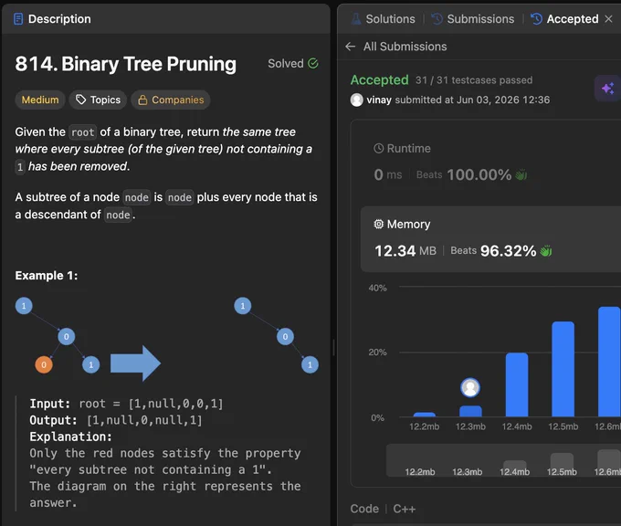Click the Accepted status heading
This screenshot has width=621, height=526.
coord(379,80)
